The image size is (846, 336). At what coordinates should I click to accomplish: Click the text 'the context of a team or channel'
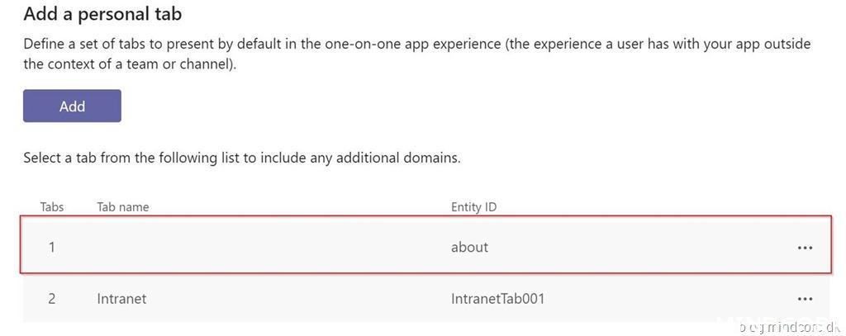[128, 64]
